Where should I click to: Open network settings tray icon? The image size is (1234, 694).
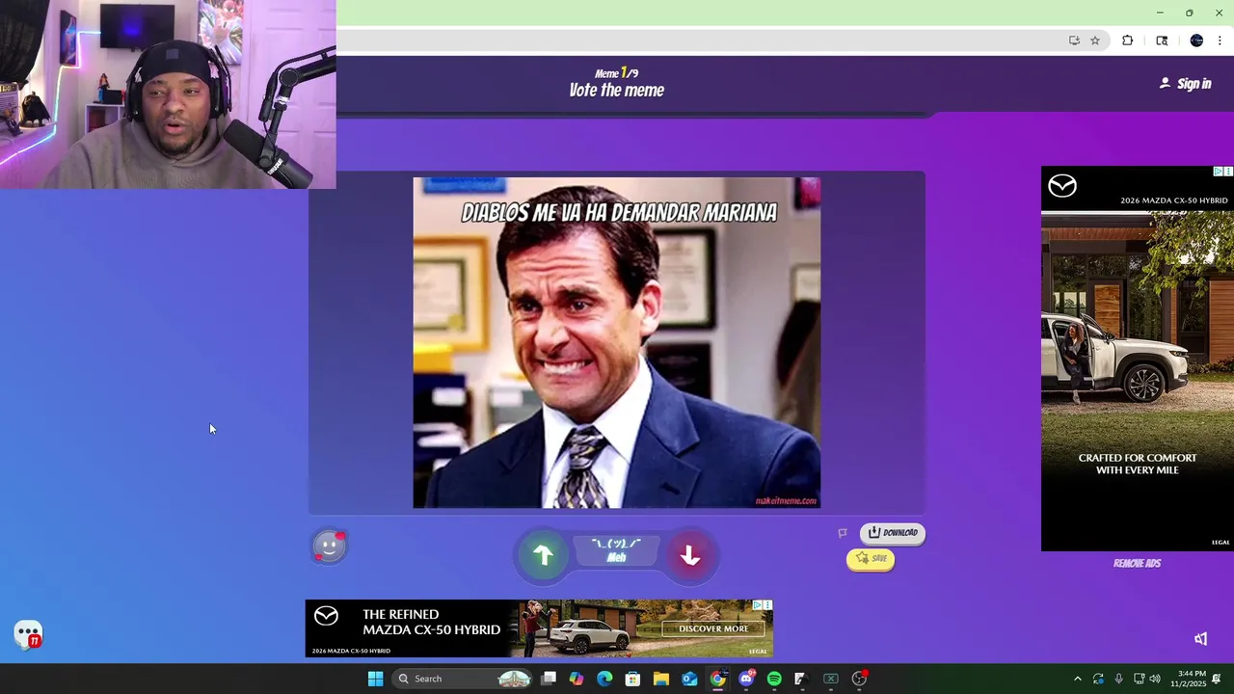[1139, 679]
